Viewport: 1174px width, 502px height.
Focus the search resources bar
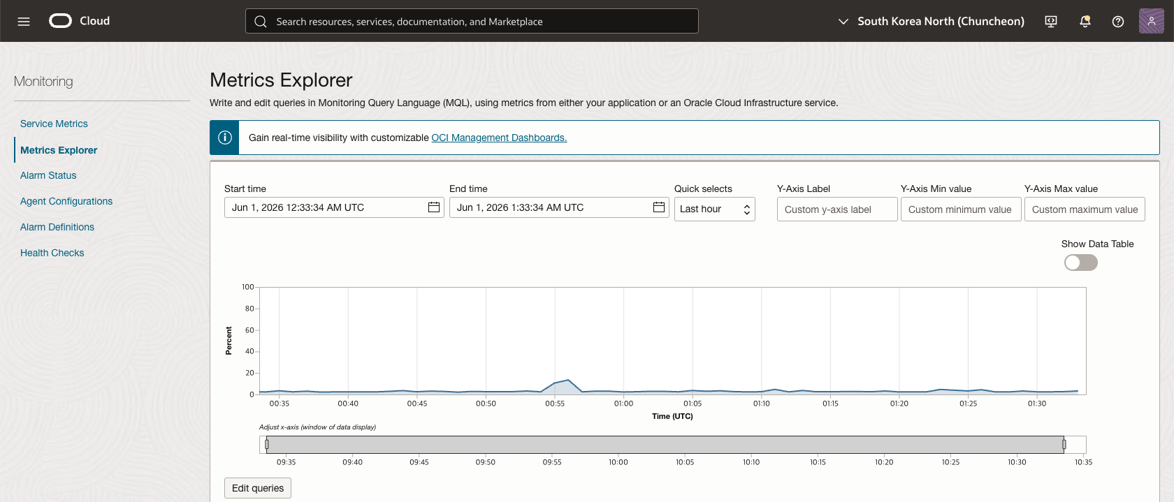click(x=472, y=21)
